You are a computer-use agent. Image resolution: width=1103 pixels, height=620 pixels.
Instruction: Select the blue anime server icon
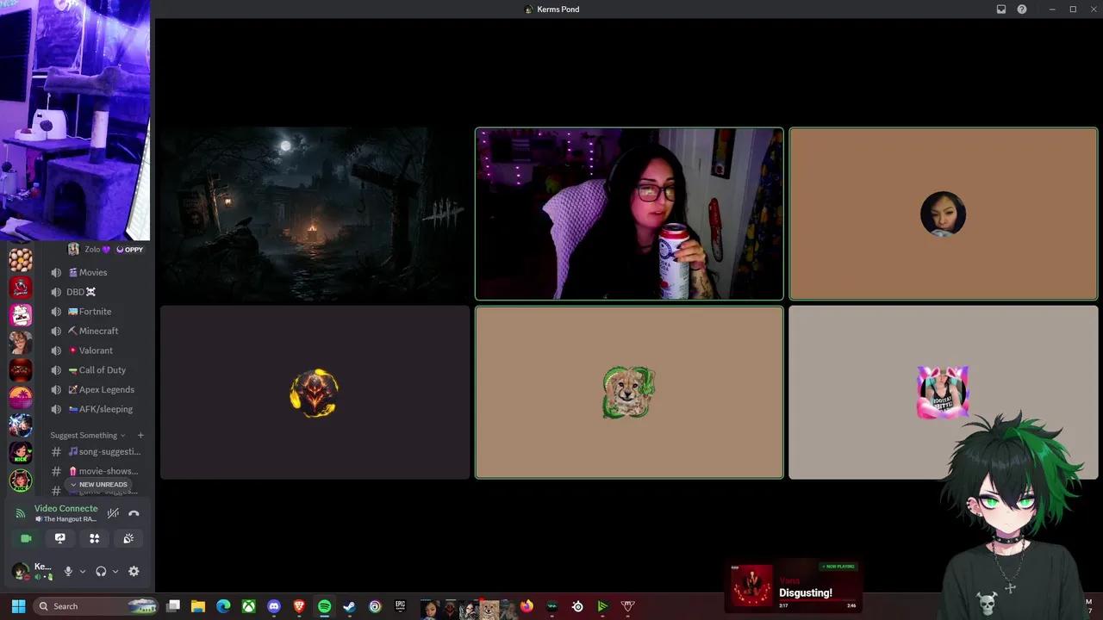(21, 425)
